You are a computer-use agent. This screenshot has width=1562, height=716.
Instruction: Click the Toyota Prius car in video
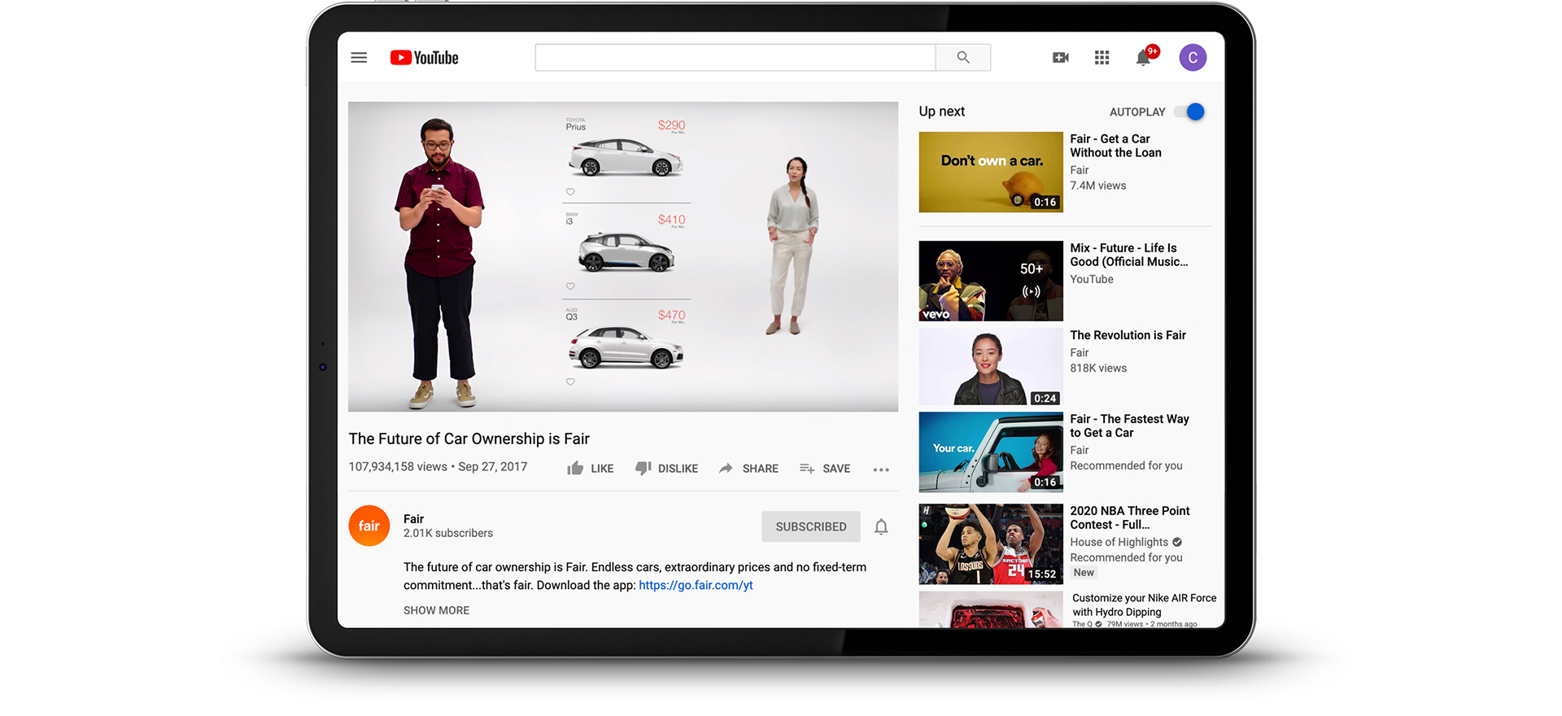coord(625,157)
